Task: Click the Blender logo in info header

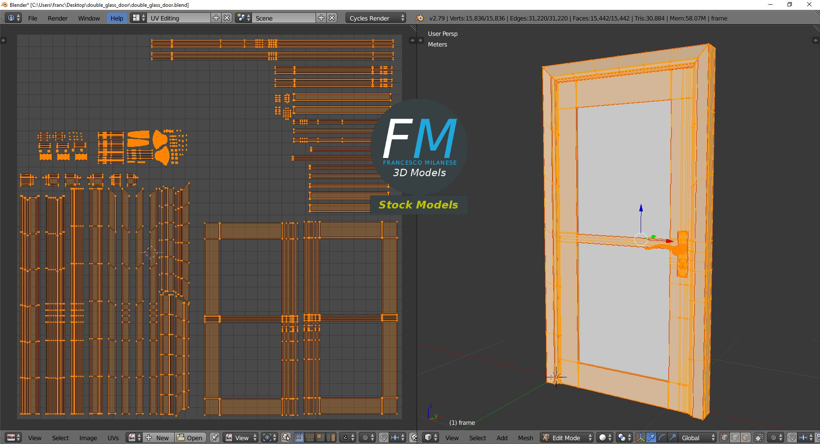Action: (419, 18)
